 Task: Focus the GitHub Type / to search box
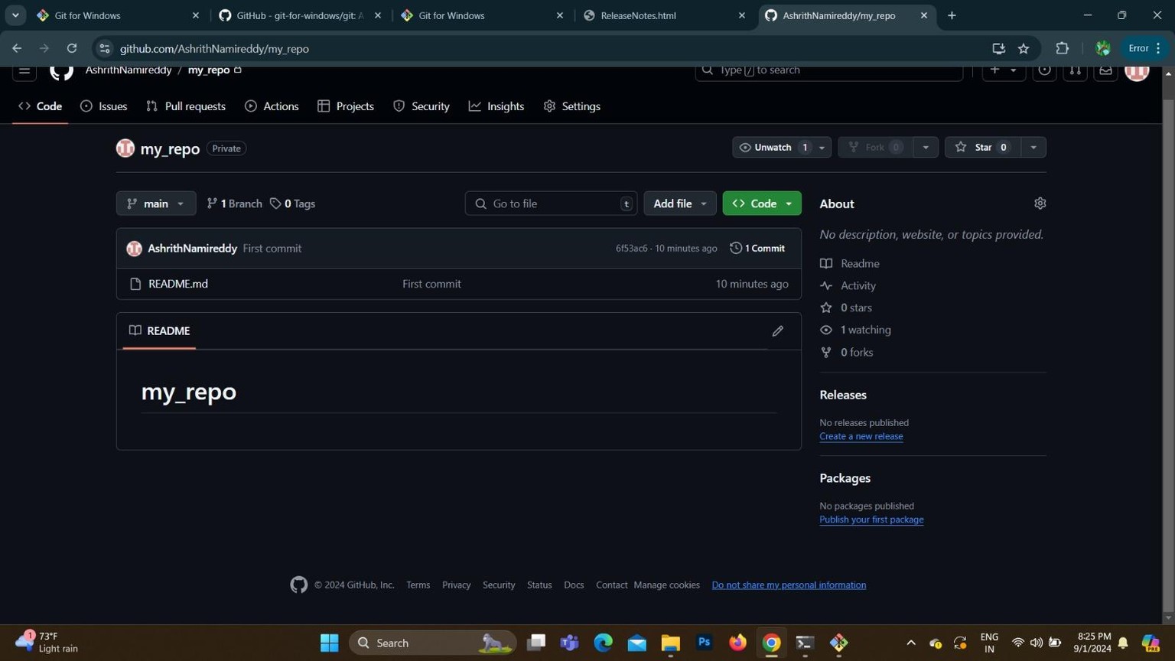click(828, 70)
